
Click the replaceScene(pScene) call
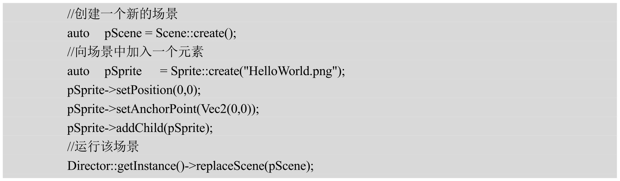click(255, 166)
